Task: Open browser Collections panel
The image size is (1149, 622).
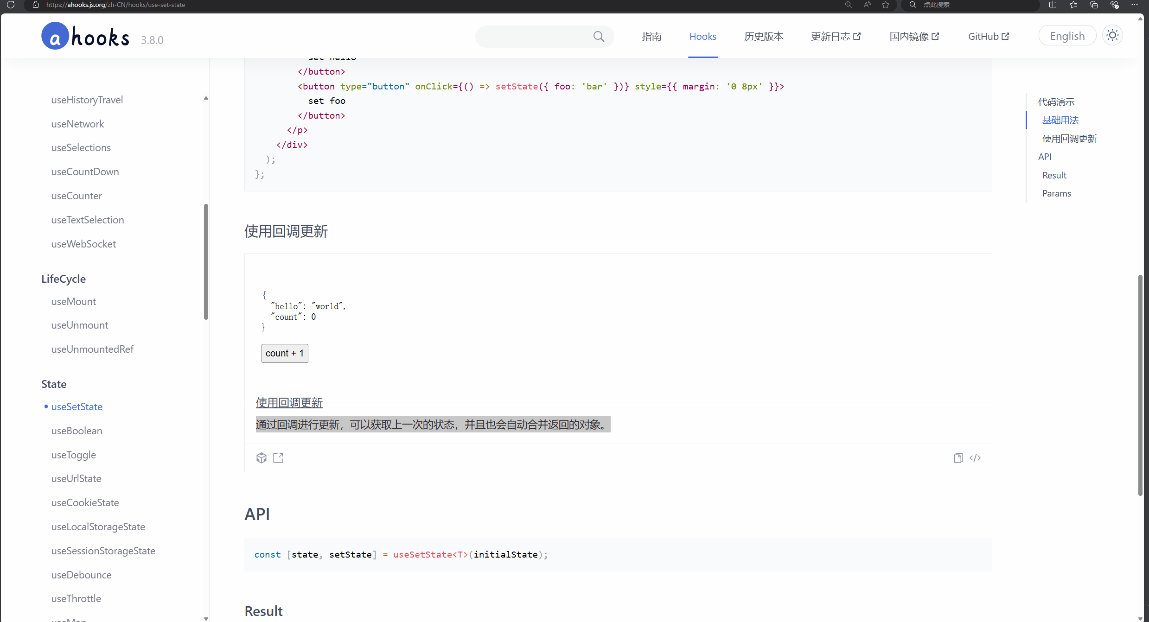Action: coord(1093,5)
